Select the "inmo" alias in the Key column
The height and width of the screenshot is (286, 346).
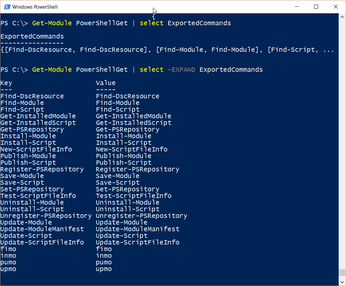tap(8, 255)
